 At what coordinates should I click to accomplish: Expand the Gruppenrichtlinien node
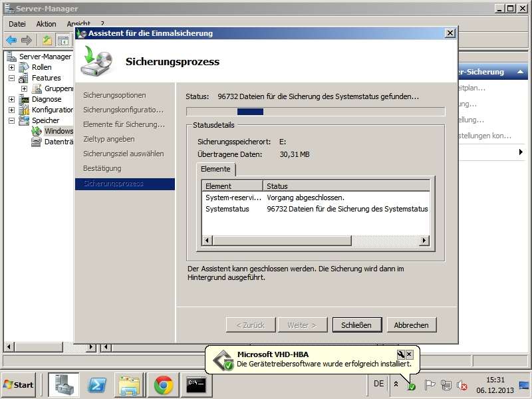[24, 88]
